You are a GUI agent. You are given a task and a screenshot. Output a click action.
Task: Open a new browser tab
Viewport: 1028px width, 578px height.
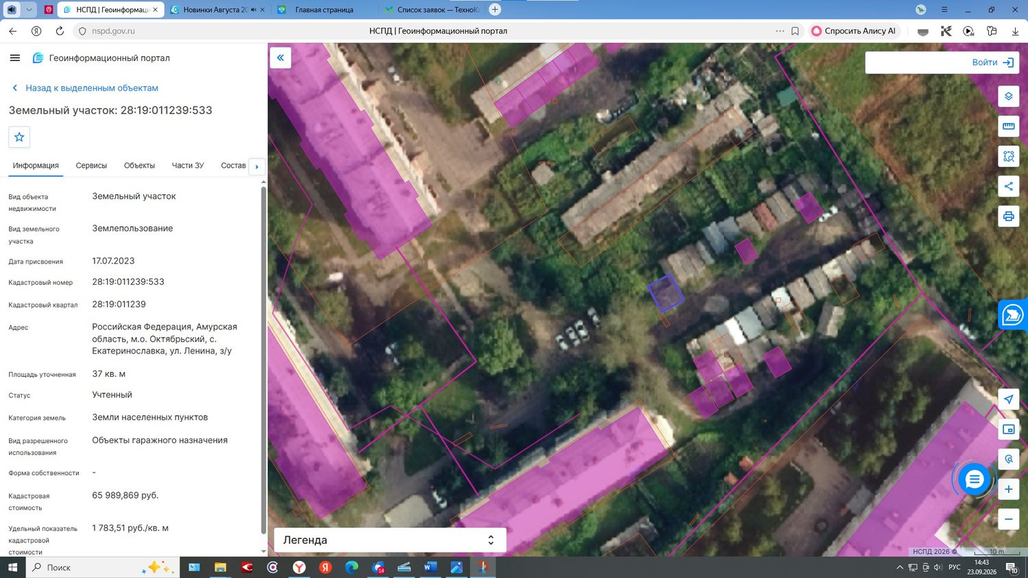pyautogui.click(x=495, y=10)
